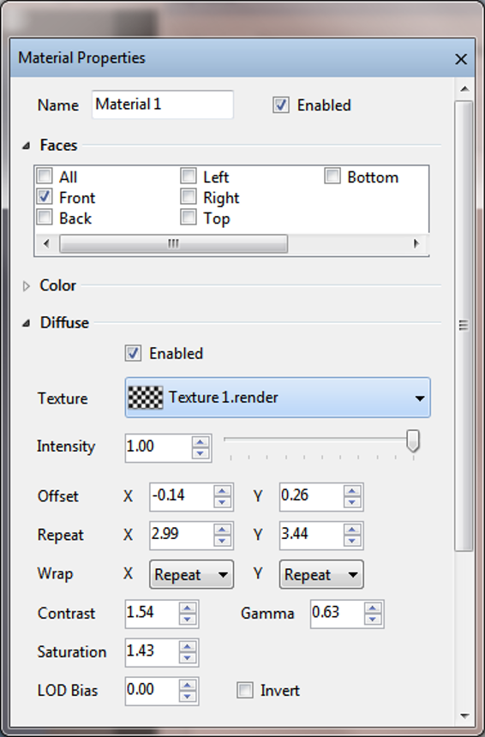Open the Wrap X Repeat dropdown

(x=191, y=574)
